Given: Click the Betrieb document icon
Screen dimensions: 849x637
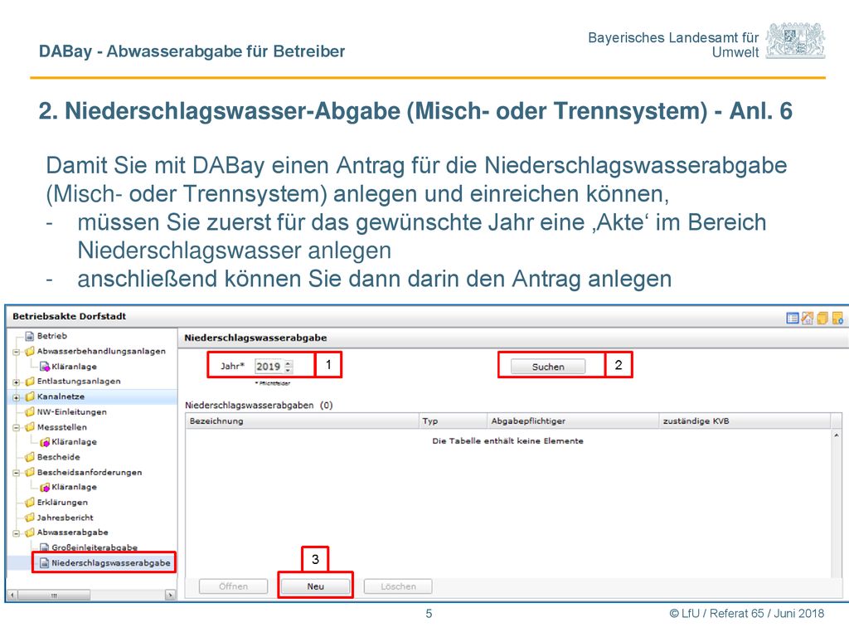Looking at the screenshot, I should click(30, 337).
